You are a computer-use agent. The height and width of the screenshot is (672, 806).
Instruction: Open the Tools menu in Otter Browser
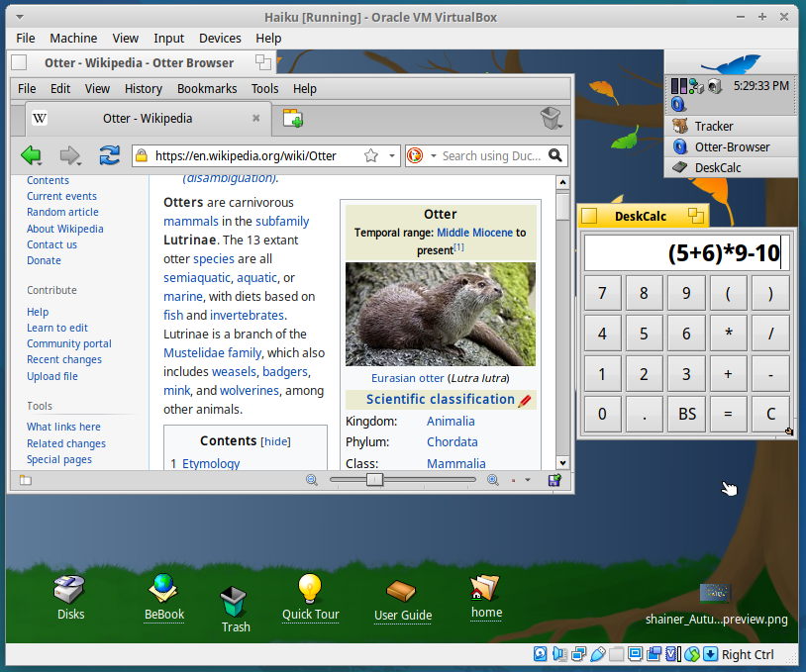pyautogui.click(x=264, y=88)
